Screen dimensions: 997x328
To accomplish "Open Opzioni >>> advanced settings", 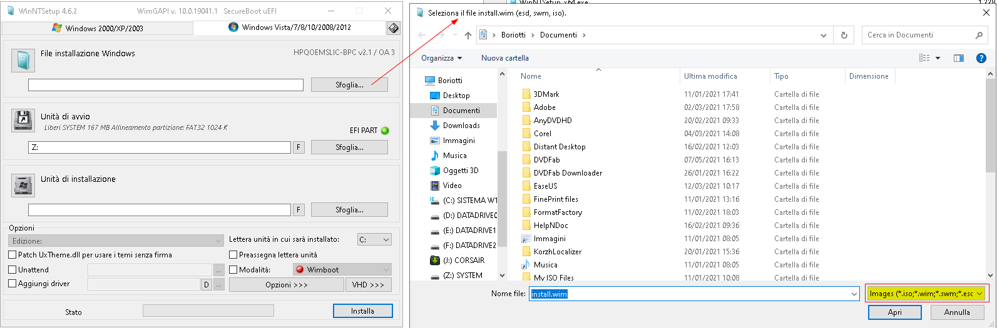I will click(x=287, y=285).
